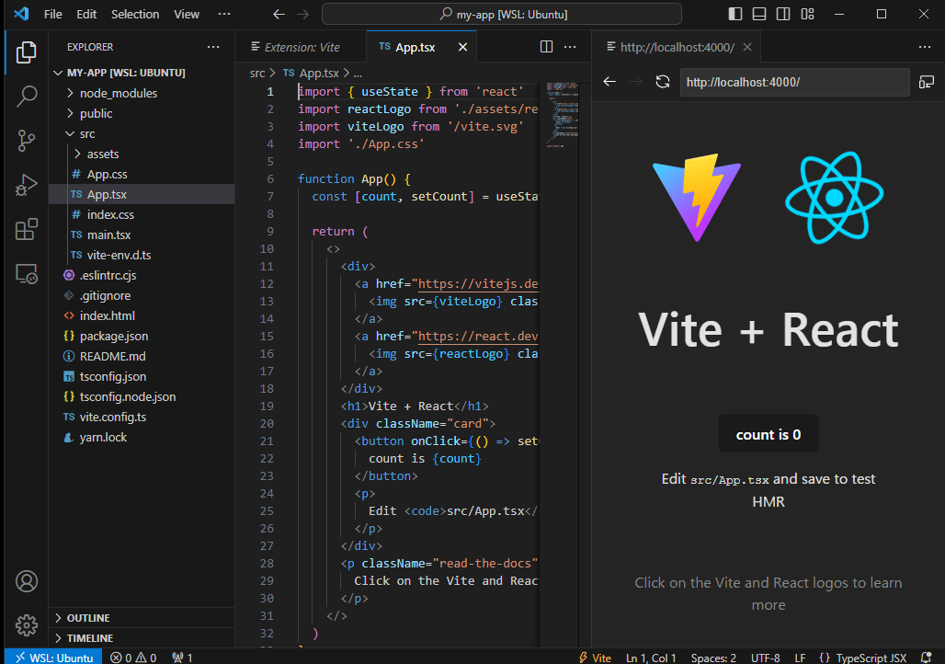Image resolution: width=945 pixels, height=664 pixels.
Task: Click Customize Layout icon in title bar
Action: tap(807, 14)
